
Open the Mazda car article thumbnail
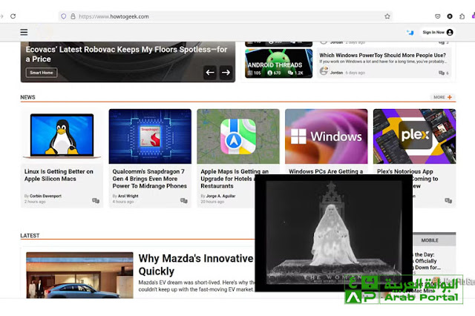click(79, 275)
